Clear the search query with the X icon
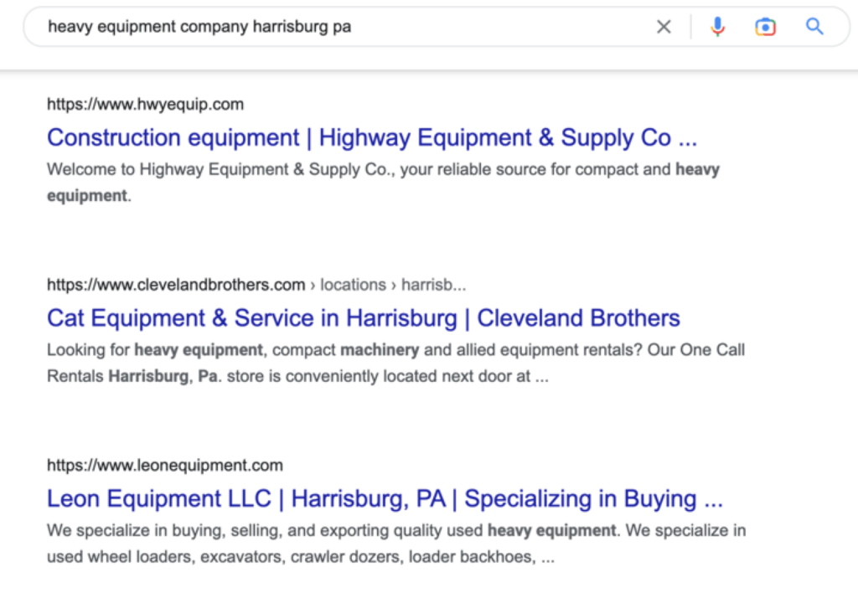858x614 pixels. [x=664, y=26]
